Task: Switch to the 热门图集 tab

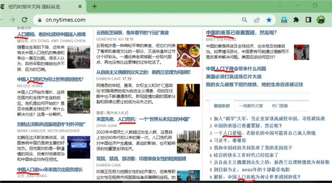Action: click(280, 106)
